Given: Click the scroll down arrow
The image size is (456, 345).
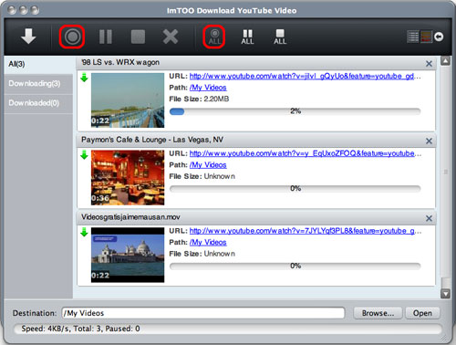Looking at the screenshot, I should click(445, 294).
